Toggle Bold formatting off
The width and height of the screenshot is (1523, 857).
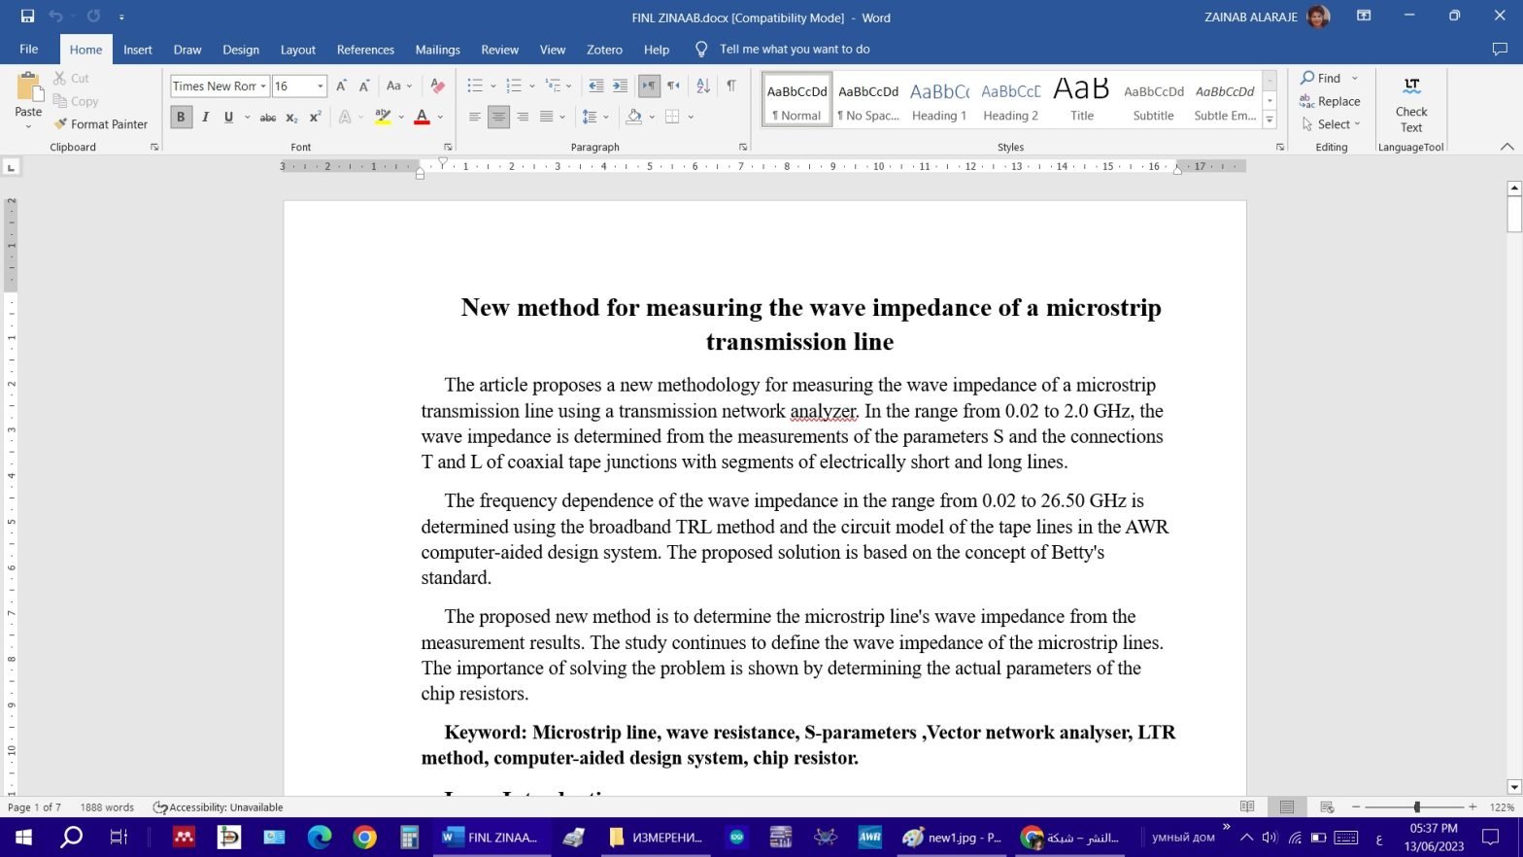(181, 118)
